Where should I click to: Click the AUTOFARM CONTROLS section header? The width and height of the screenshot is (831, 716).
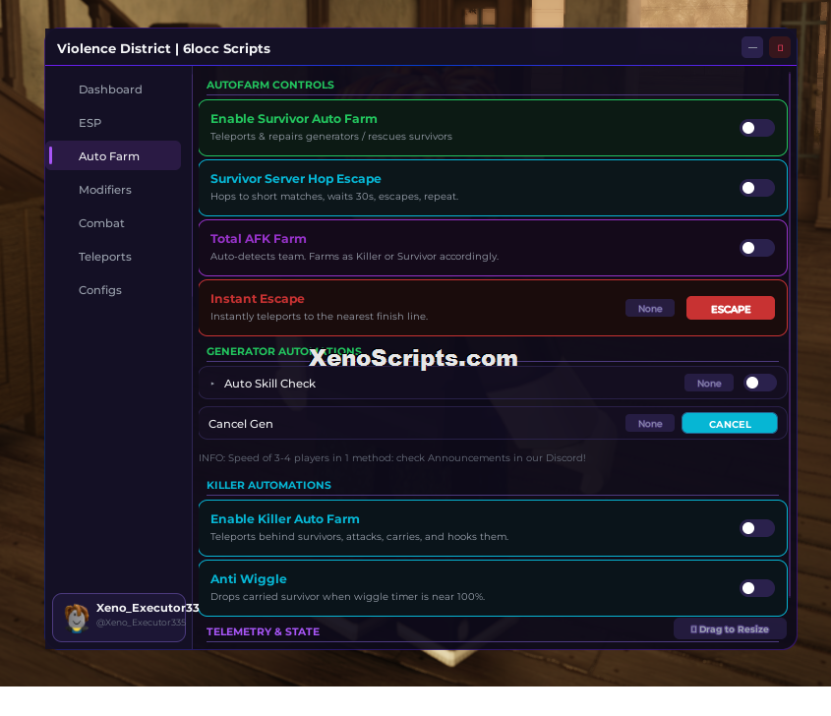[270, 85]
